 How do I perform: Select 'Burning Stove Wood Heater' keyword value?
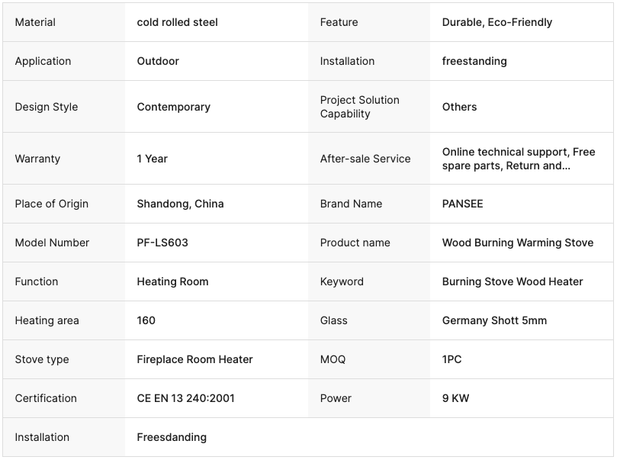tap(512, 281)
